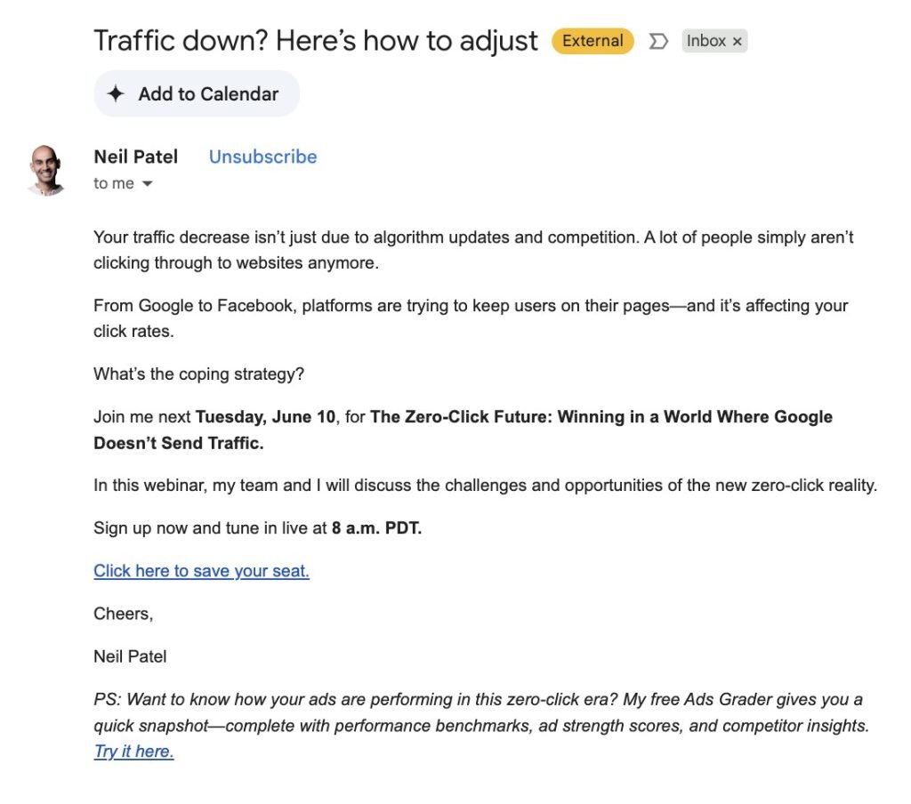Expand recipient details arrow beside "to me"

click(148, 184)
